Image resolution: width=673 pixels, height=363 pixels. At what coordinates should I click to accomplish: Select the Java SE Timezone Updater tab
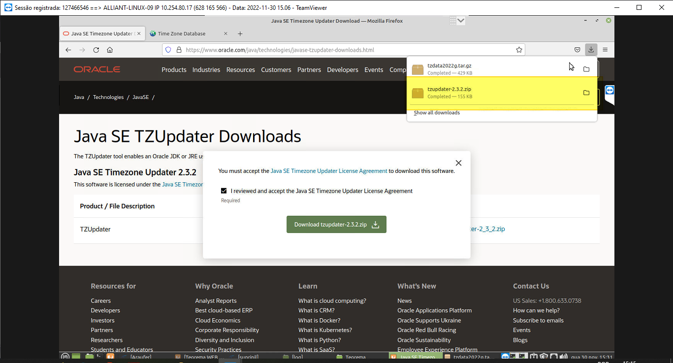(102, 33)
